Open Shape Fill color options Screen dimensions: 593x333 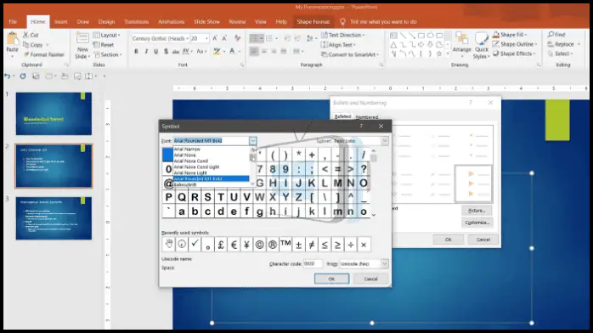[x=510, y=34]
